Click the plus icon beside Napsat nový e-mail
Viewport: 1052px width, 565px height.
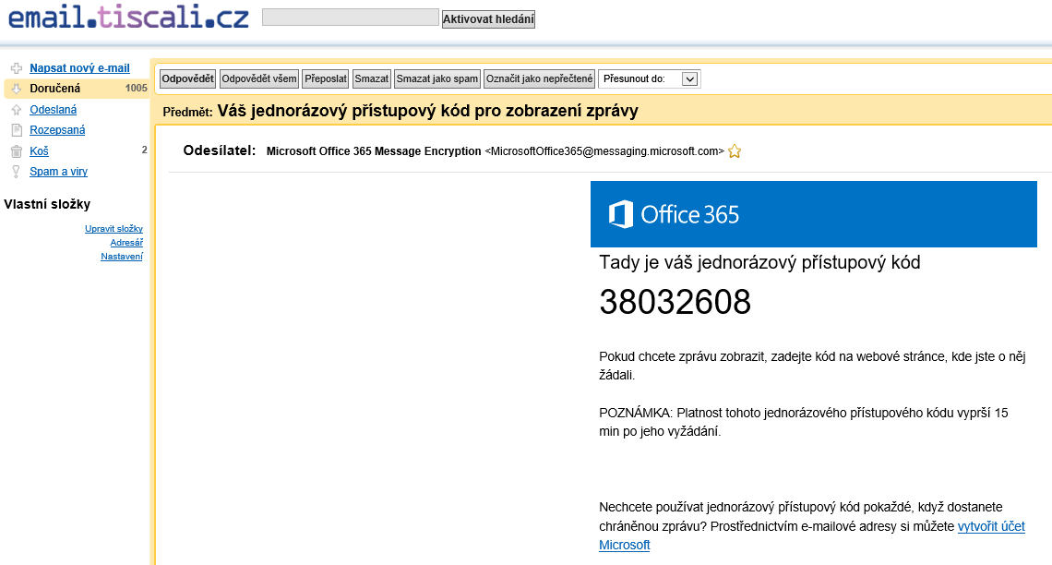pyautogui.click(x=17, y=68)
